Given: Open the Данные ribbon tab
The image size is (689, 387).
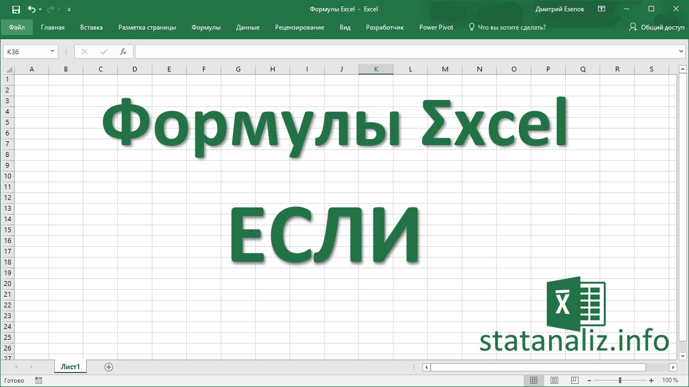Looking at the screenshot, I should click(248, 27).
